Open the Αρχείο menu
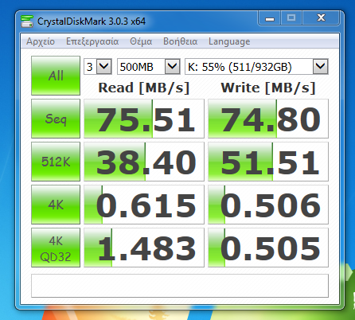This screenshot has width=355, height=320. tap(41, 41)
